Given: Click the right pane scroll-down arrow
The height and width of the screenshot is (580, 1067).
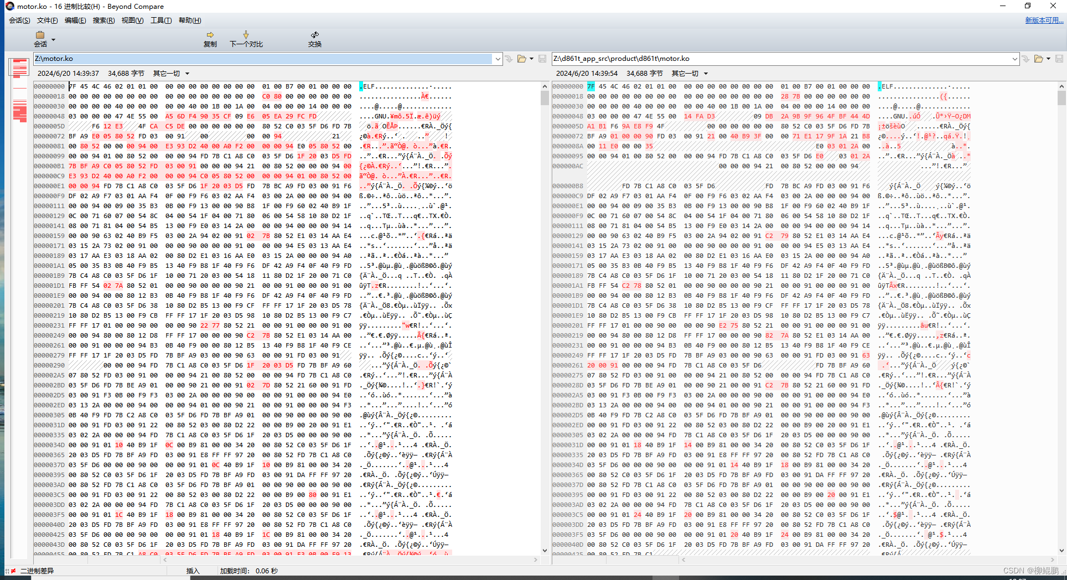Looking at the screenshot, I should coord(1061,551).
